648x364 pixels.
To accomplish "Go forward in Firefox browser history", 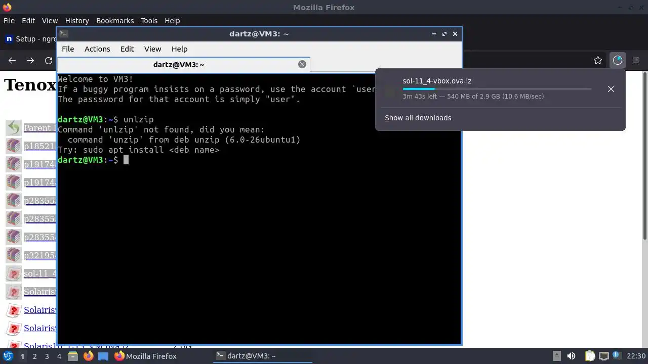I will click(30, 60).
